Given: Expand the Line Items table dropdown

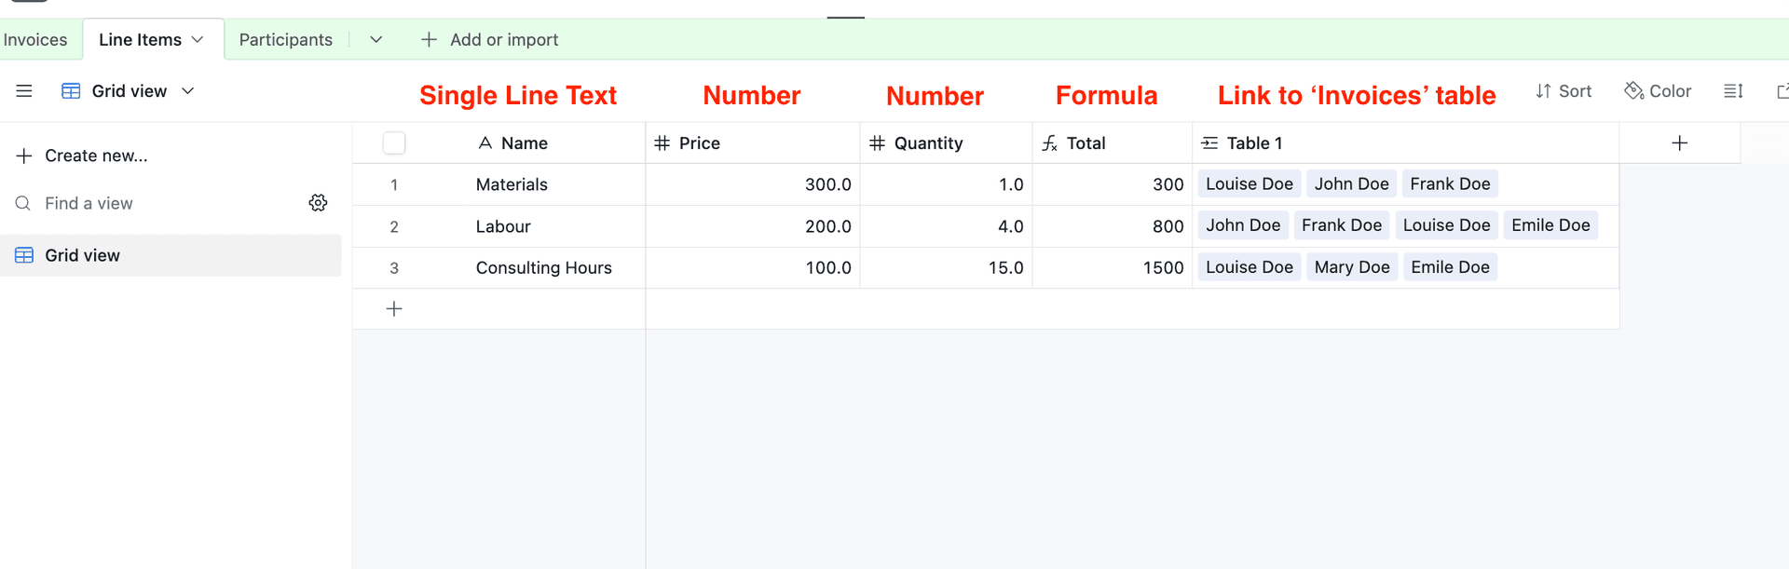Looking at the screenshot, I should tap(197, 39).
